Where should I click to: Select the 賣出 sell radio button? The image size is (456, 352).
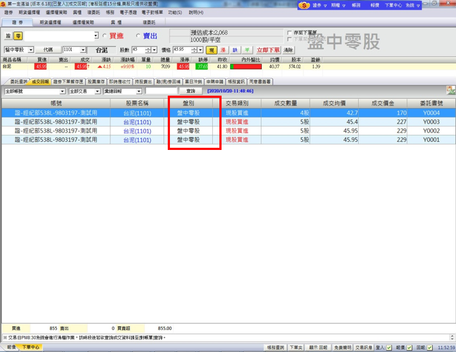coord(138,36)
